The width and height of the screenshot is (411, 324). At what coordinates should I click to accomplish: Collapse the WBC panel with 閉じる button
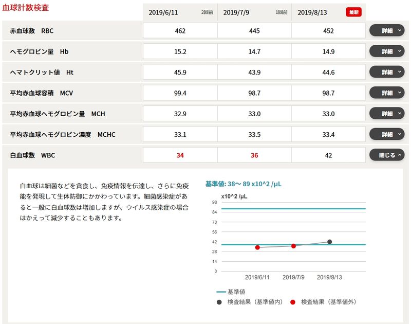click(x=387, y=155)
